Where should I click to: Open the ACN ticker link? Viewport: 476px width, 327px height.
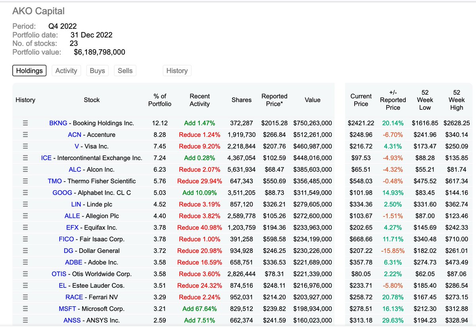pyautogui.click(x=75, y=135)
